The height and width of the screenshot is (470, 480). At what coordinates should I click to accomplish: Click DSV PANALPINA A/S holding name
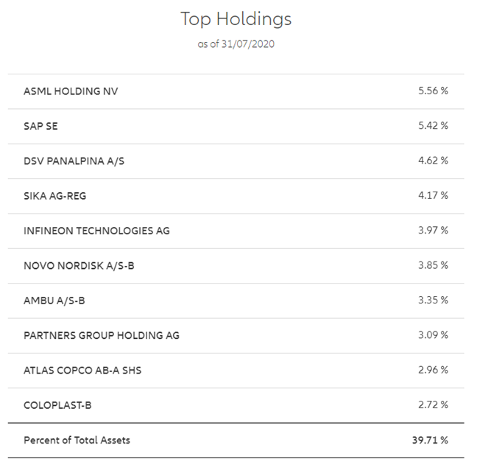pyautogui.click(x=74, y=161)
